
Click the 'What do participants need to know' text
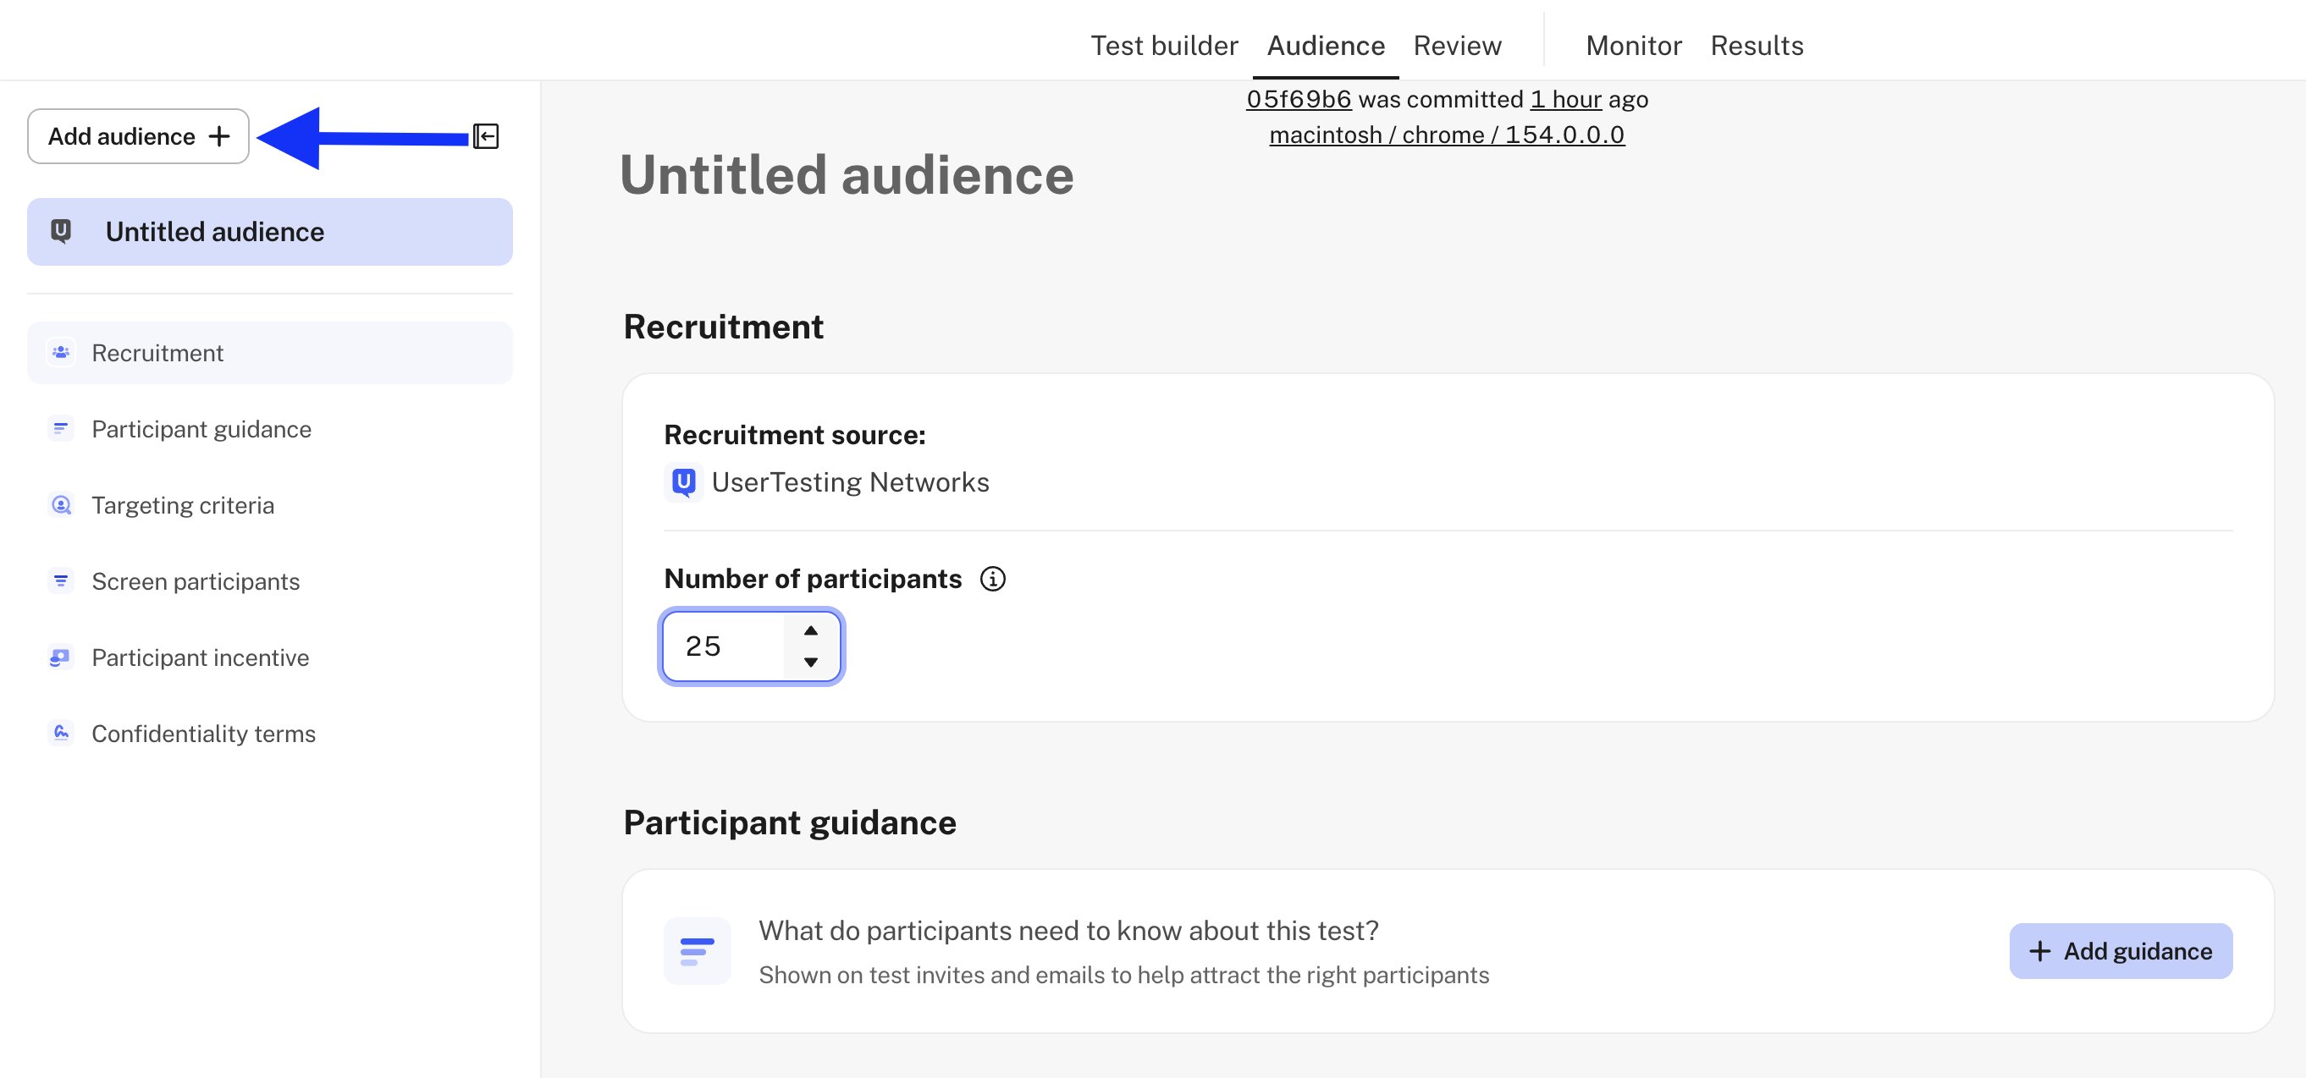pyautogui.click(x=1068, y=931)
